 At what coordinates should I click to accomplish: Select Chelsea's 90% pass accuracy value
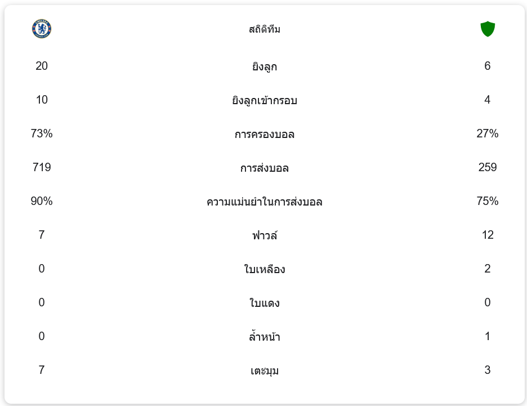tap(42, 201)
